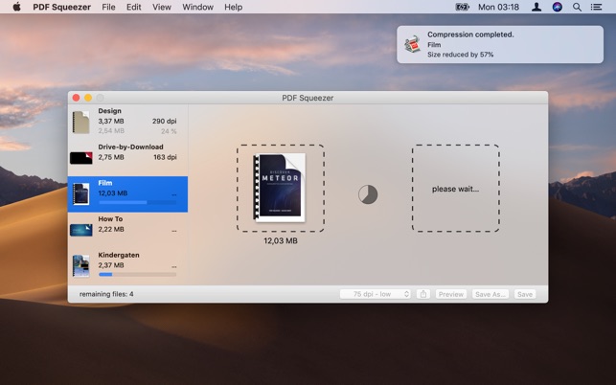Image resolution: width=616 pixels, height=385 pixels.
Task: Click the Meteor PDF source thumbnail
Action: click(280, 188)
